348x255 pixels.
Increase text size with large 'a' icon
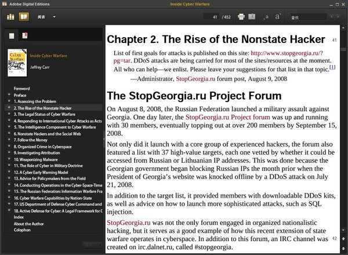click(278, 17)
